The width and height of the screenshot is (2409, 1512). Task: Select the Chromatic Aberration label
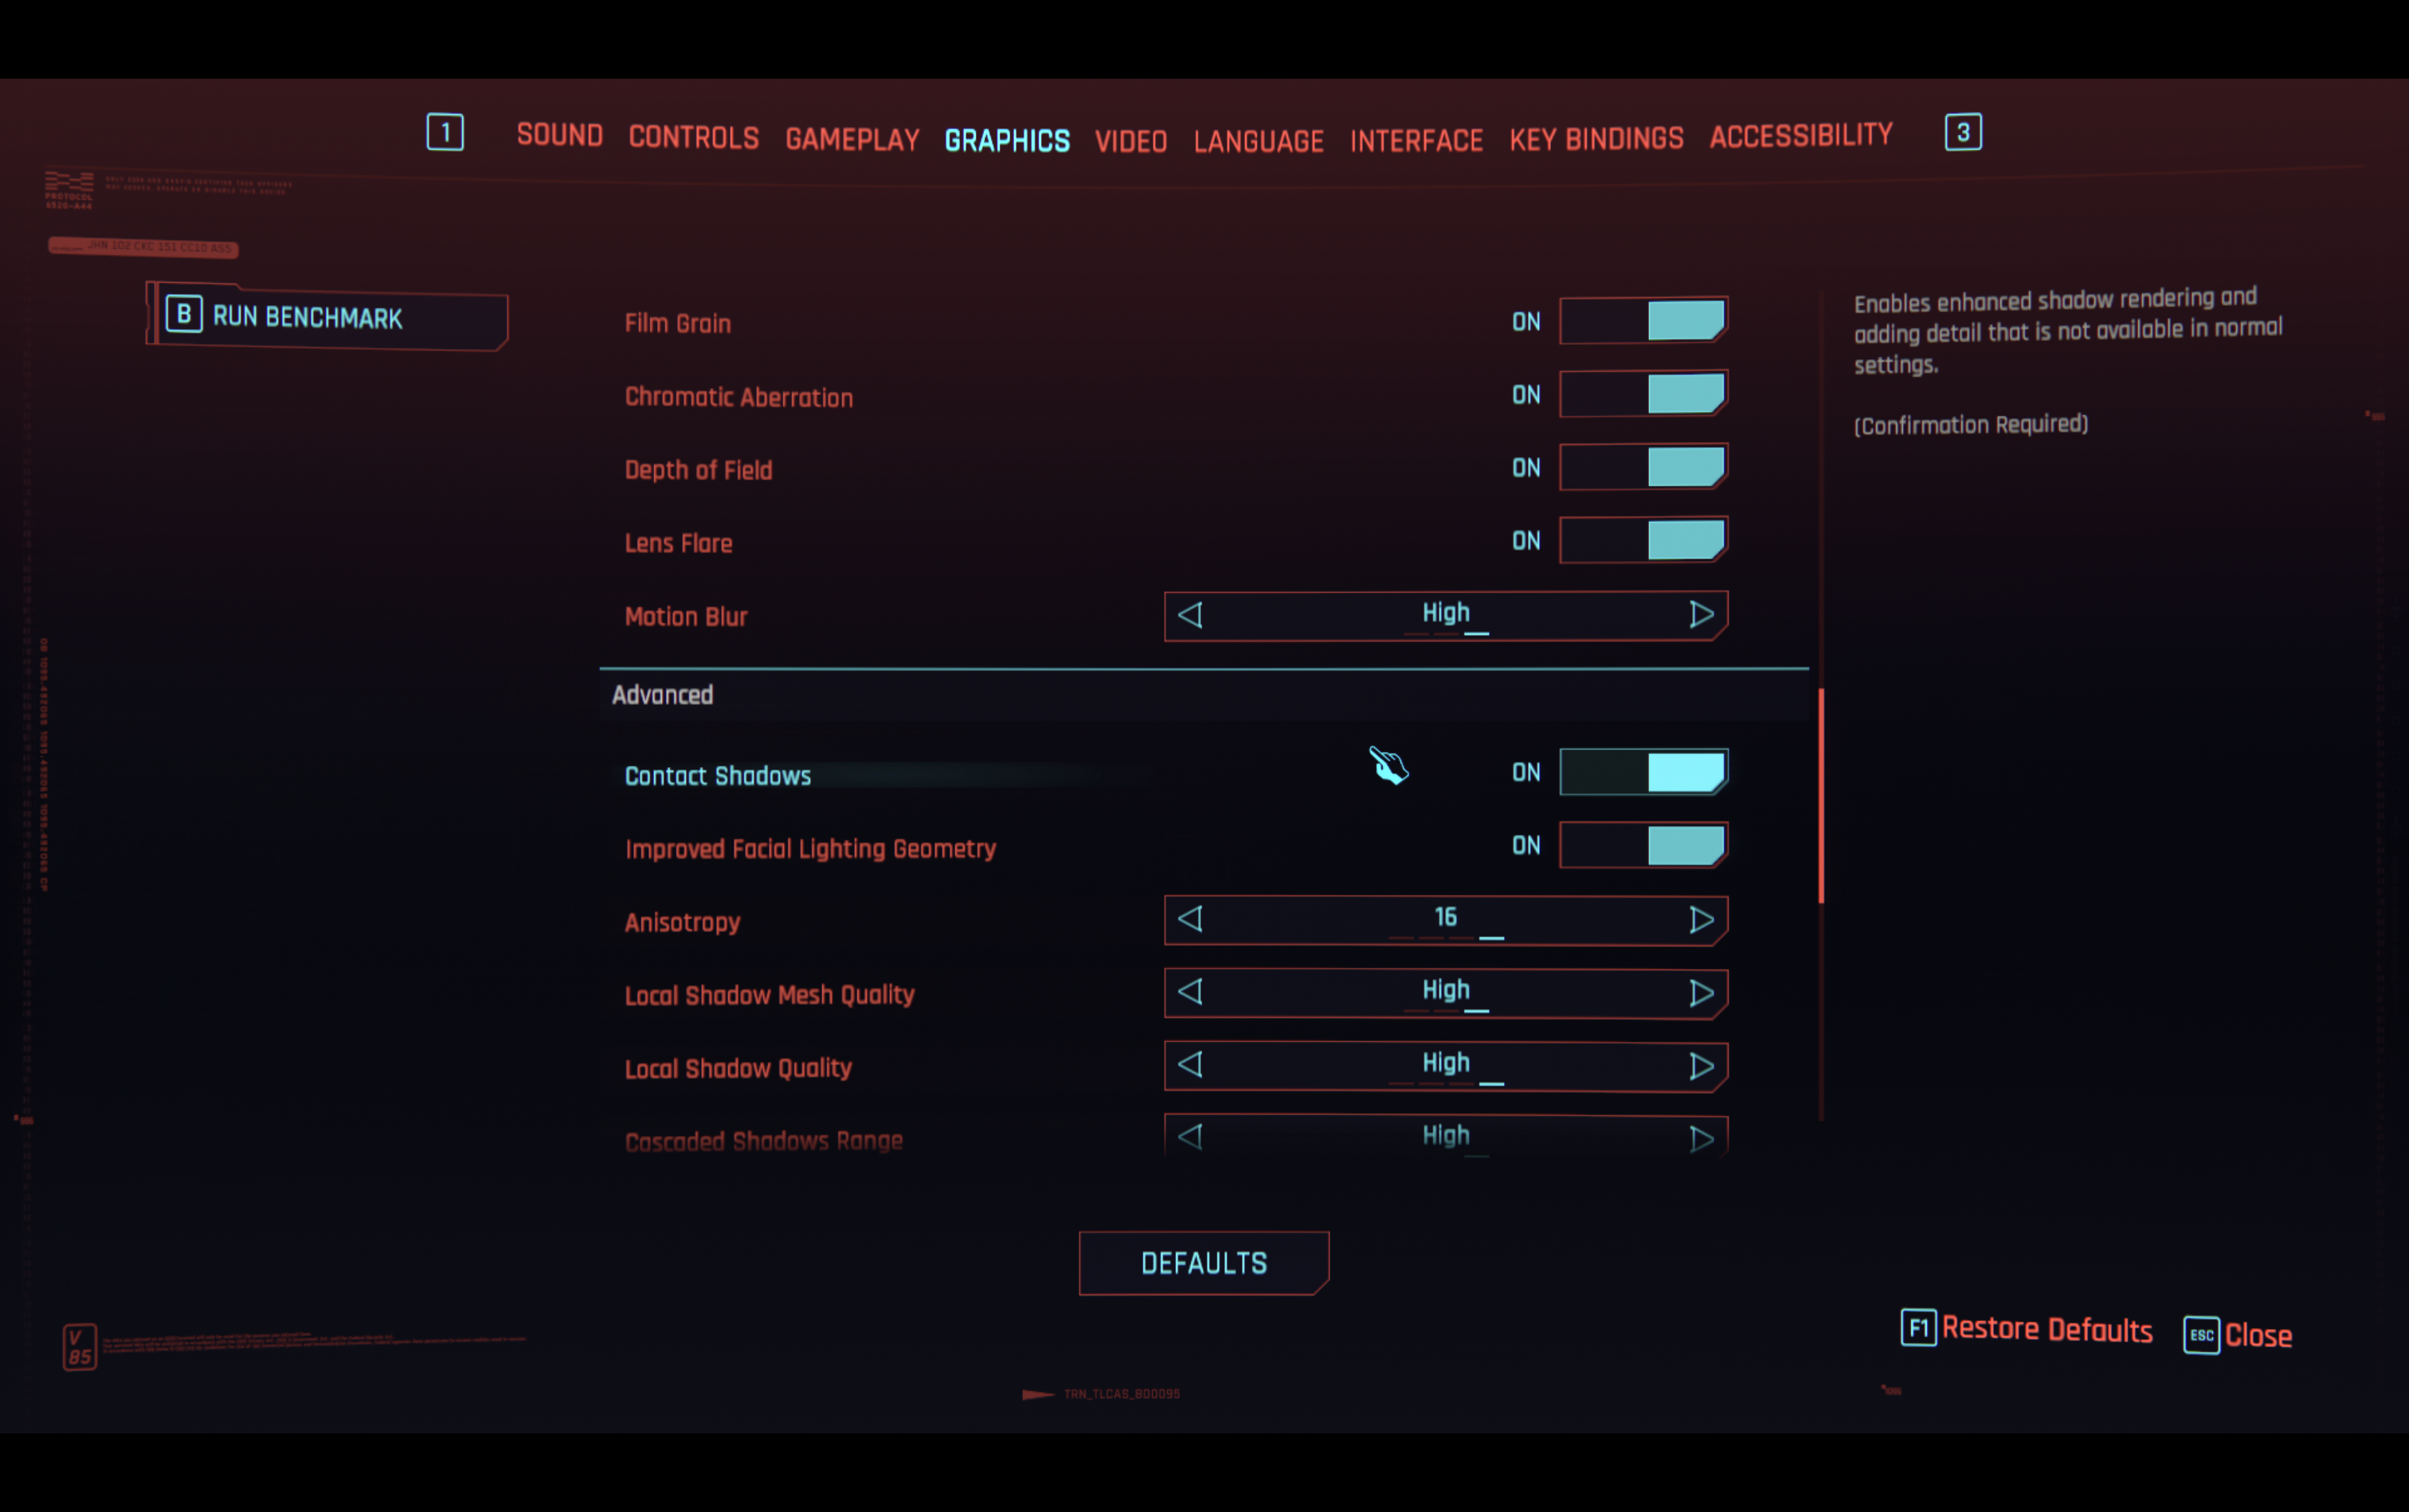pos(738,397)
